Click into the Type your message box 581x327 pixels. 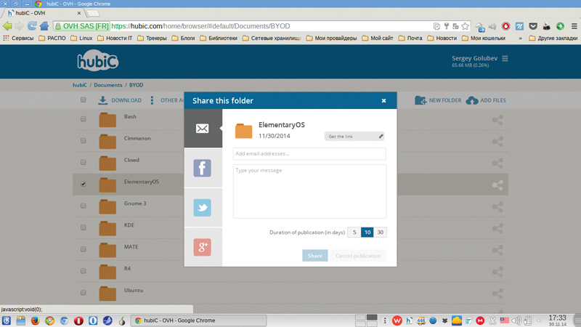click(x=309, y=191)
